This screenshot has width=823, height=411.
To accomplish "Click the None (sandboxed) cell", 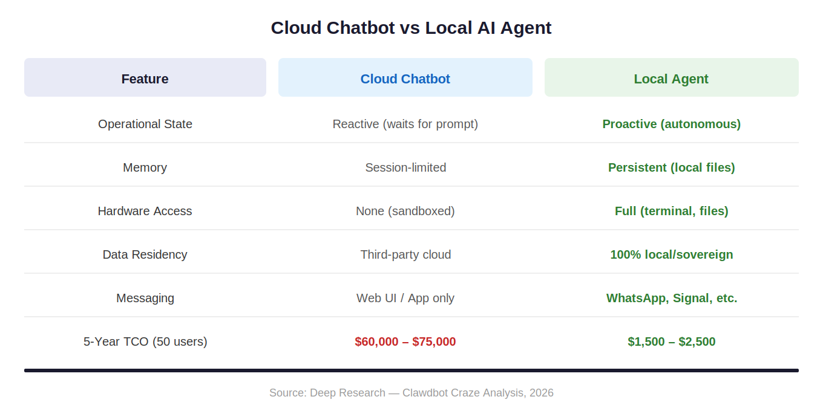I will coord(405,211).
